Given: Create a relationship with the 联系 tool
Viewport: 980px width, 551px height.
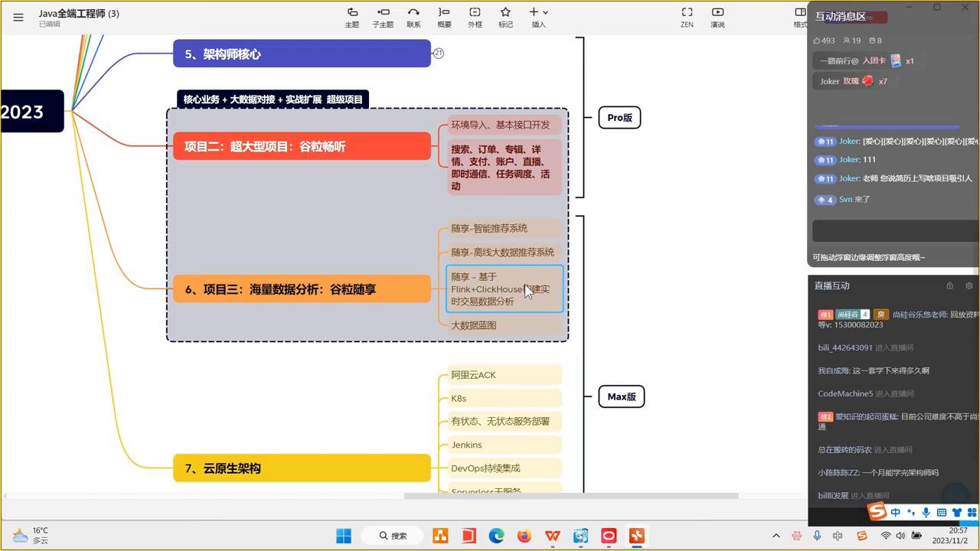Looking at the screenshot, I should pyautogui.click(x=413, y=17).
